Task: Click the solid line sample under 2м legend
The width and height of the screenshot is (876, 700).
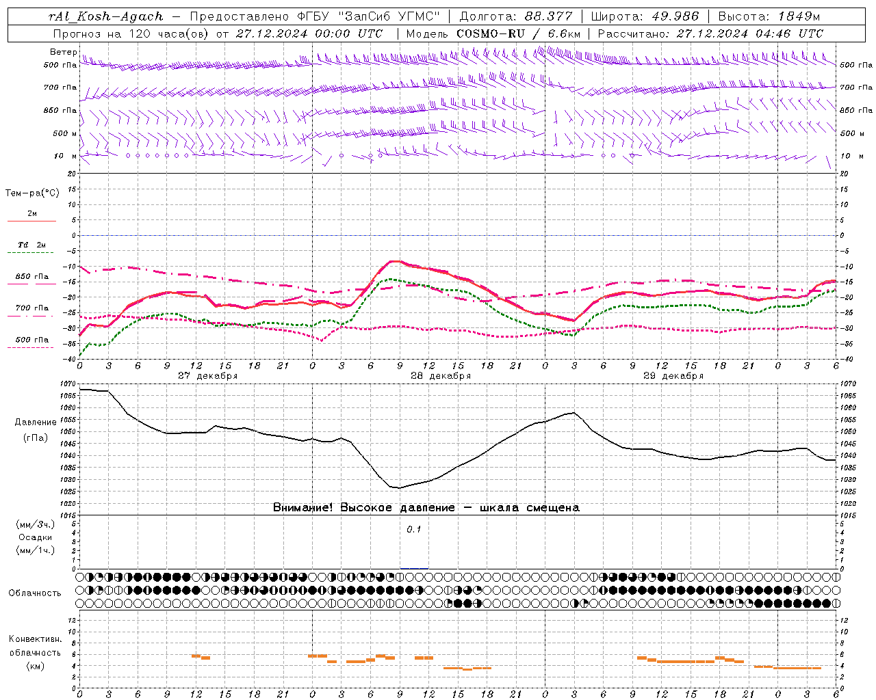Action: pyautogui.click(x=31, y=221)
